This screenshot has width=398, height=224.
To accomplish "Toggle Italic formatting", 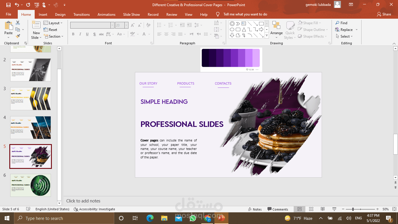I will [80, 34].
